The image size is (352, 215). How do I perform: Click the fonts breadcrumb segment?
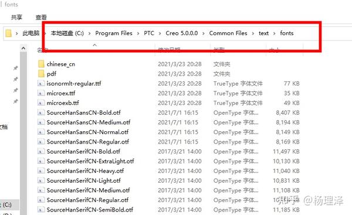[287, 33]
